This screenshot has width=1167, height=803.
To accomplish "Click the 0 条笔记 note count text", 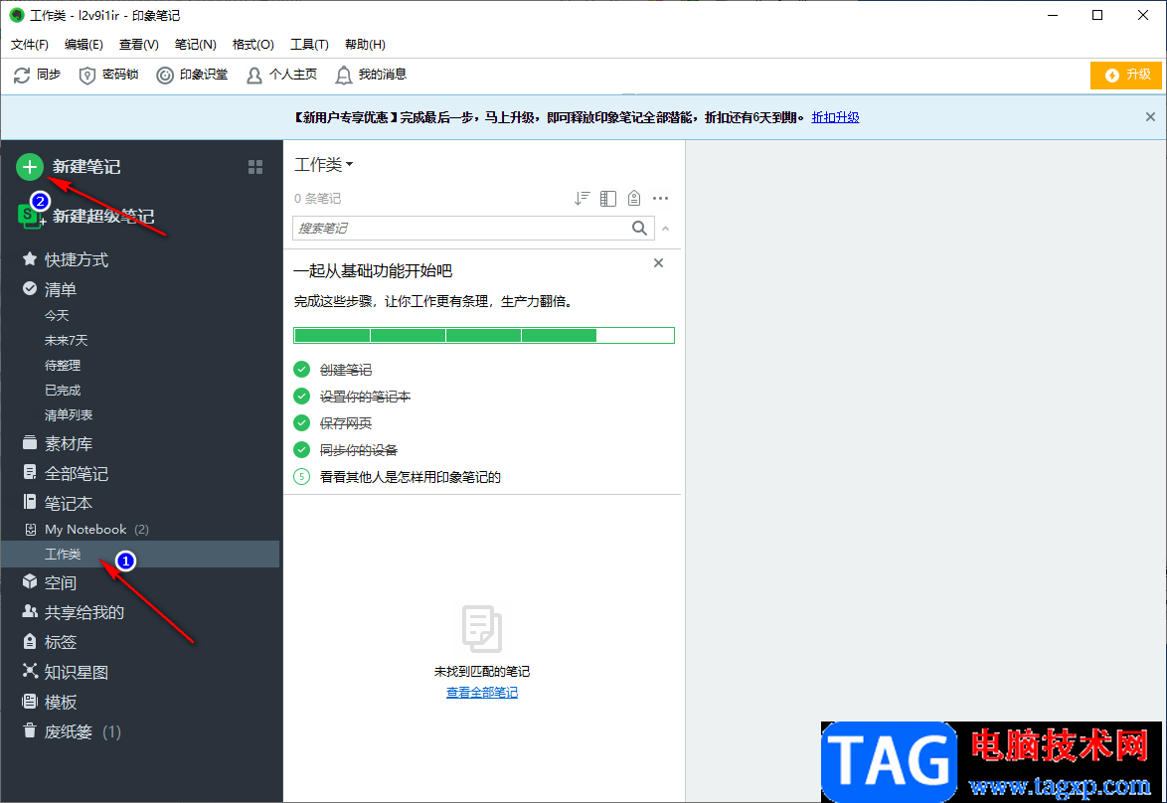I will 318,199.
